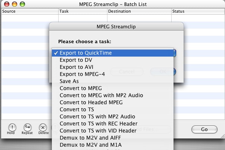Pick Export to MPEG-4 option
Viewport: 225px width, 150px height.
point(113,74)
